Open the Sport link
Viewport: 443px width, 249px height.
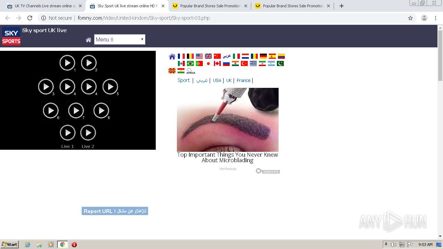[183, 80]
